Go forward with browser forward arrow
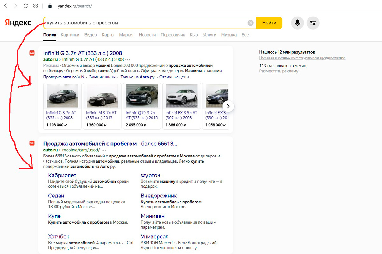The width and height of the screenshot is (382, 254). pyautogui.click(x=16, y=6)
